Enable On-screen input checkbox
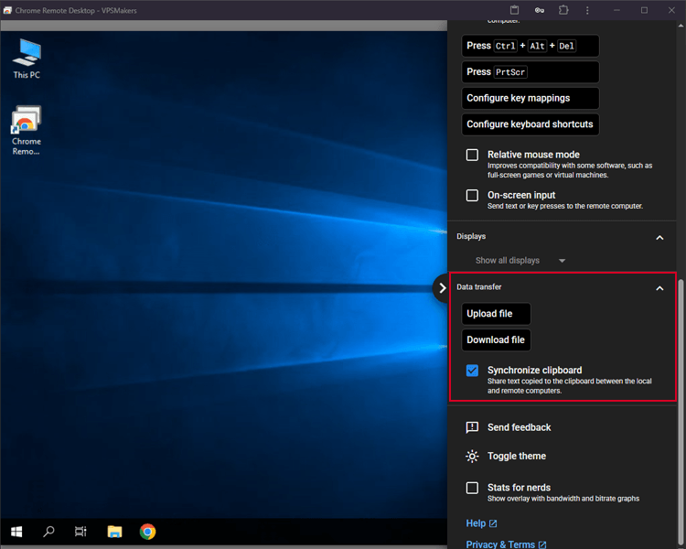Screen dimensions: 686x549 472,195
